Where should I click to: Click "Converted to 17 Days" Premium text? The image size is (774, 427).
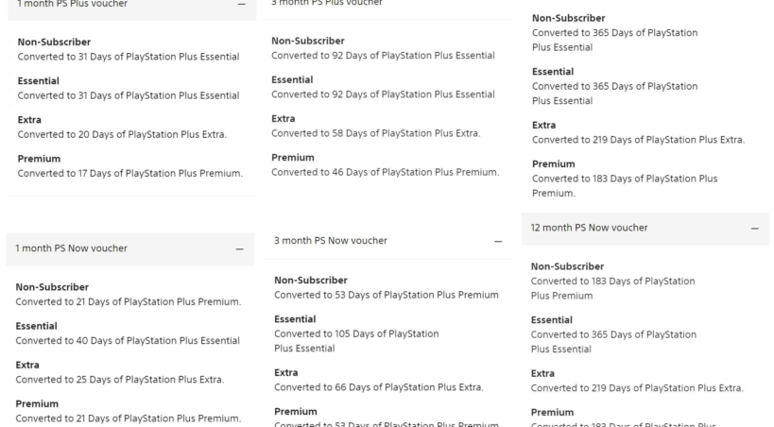[x=129, y=173]
